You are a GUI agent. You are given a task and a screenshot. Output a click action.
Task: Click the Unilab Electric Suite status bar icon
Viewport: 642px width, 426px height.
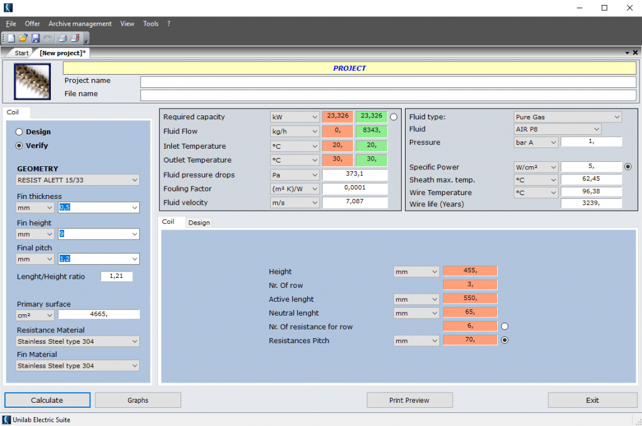tap(5, 420)
